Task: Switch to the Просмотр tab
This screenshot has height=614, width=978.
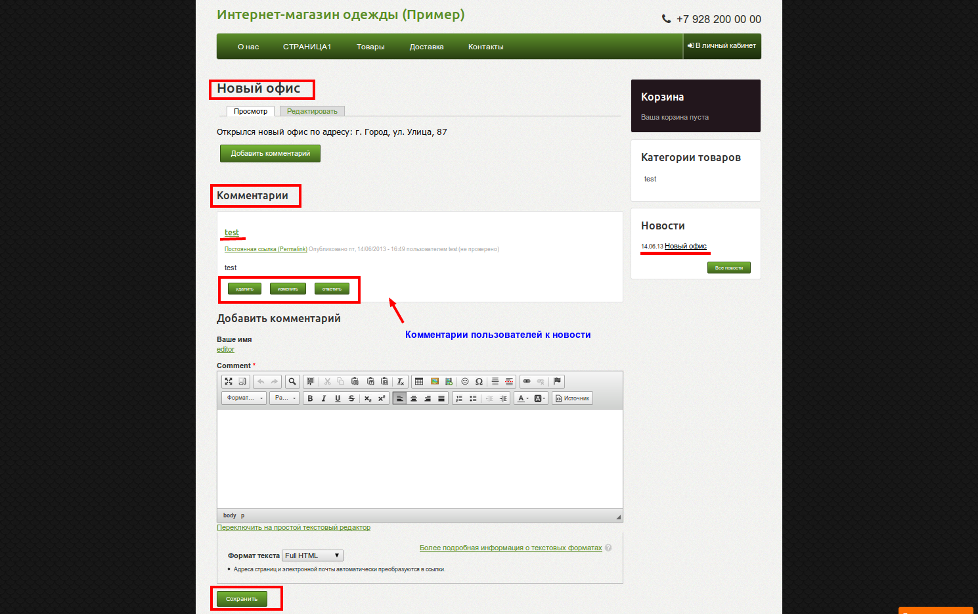Action: [251, 111]
